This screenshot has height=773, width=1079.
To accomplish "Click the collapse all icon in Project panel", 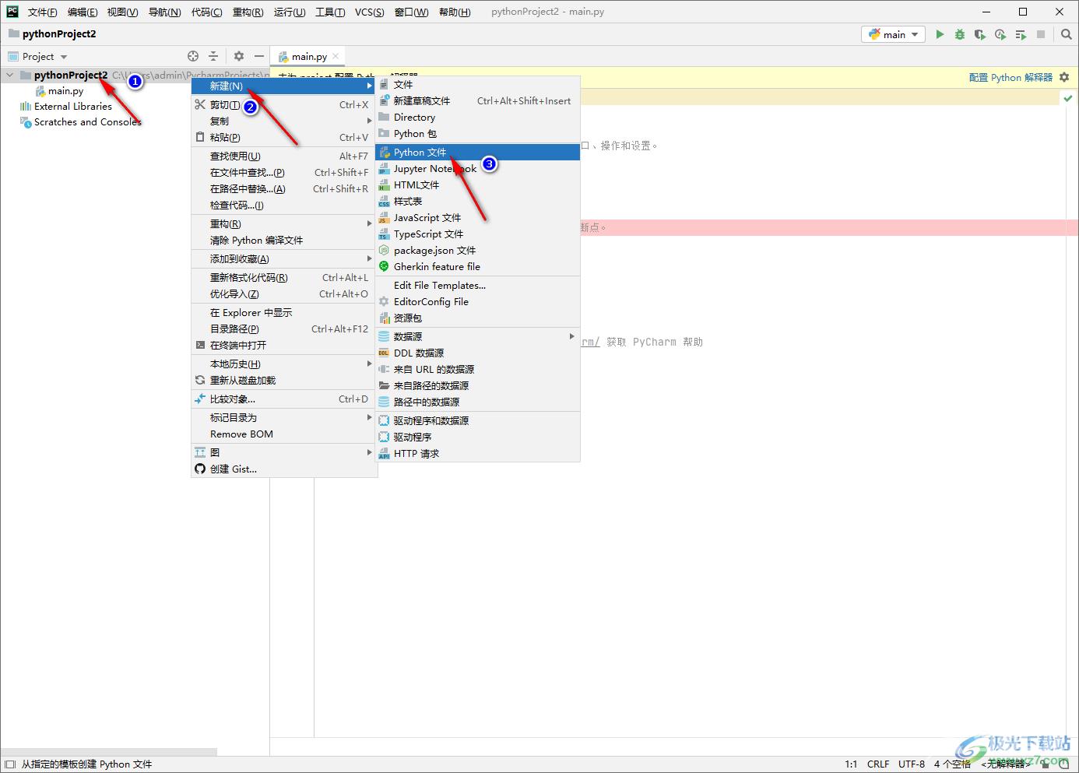I will (x=213, y=56).
